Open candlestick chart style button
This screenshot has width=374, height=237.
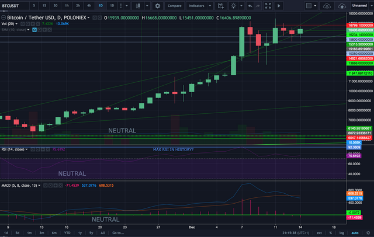point(138,6)
